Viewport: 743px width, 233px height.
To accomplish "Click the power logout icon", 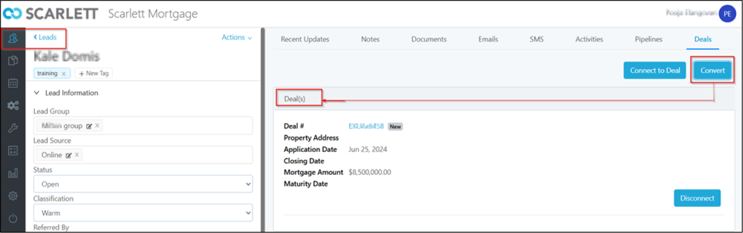I will [x=13, y=218].
